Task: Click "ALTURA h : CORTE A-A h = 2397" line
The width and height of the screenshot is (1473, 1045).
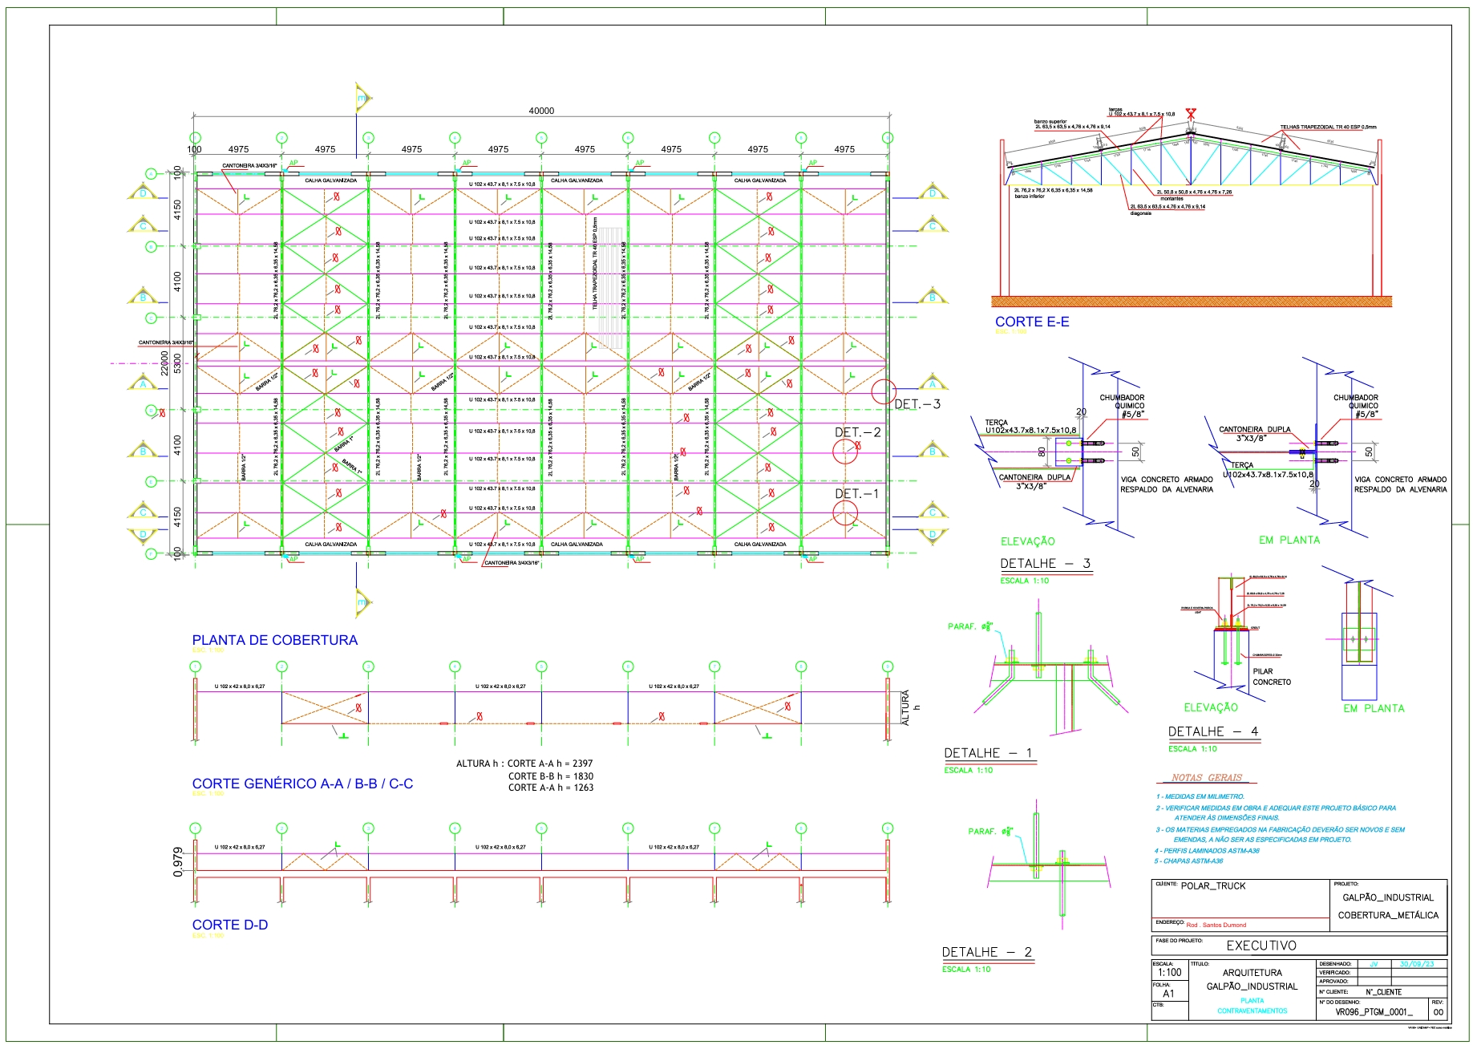Action: pyautogui.click(x=524, y=763)
